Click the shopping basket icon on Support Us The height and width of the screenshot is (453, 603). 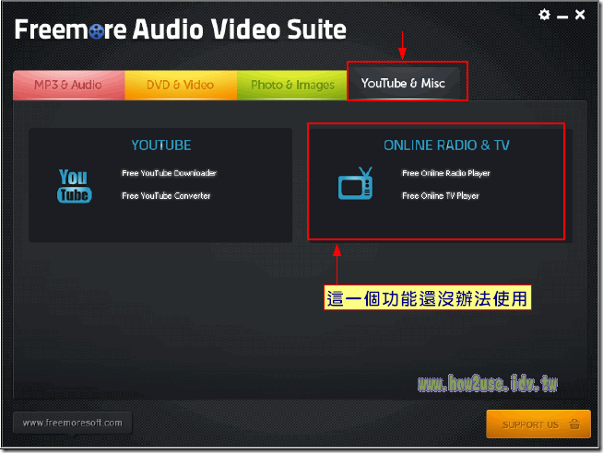[574, 424]
